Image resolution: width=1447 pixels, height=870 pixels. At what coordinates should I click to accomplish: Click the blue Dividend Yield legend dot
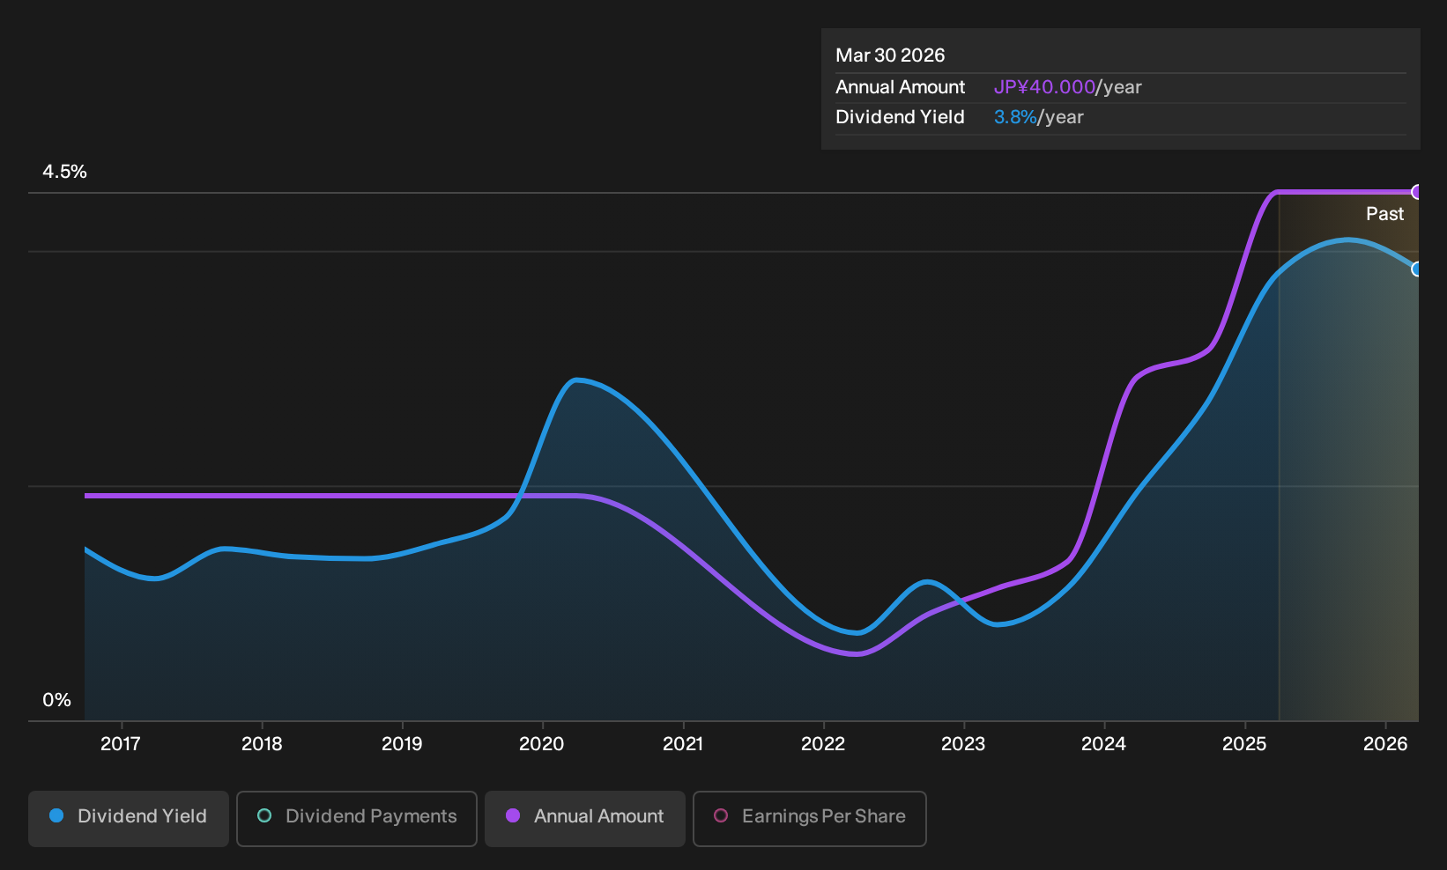(x=56, y=816)
